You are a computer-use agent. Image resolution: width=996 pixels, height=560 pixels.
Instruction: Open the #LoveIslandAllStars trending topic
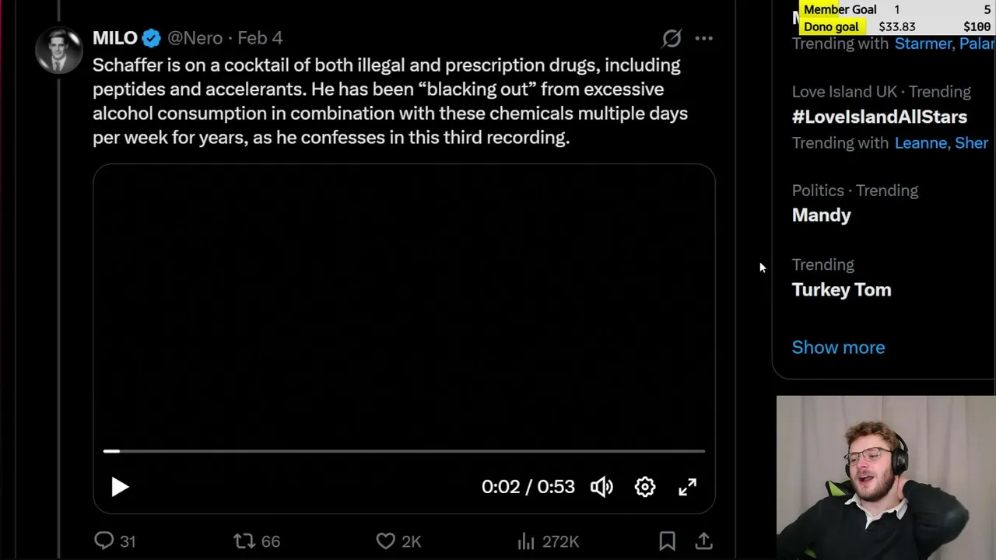click(x=879, y=117)
